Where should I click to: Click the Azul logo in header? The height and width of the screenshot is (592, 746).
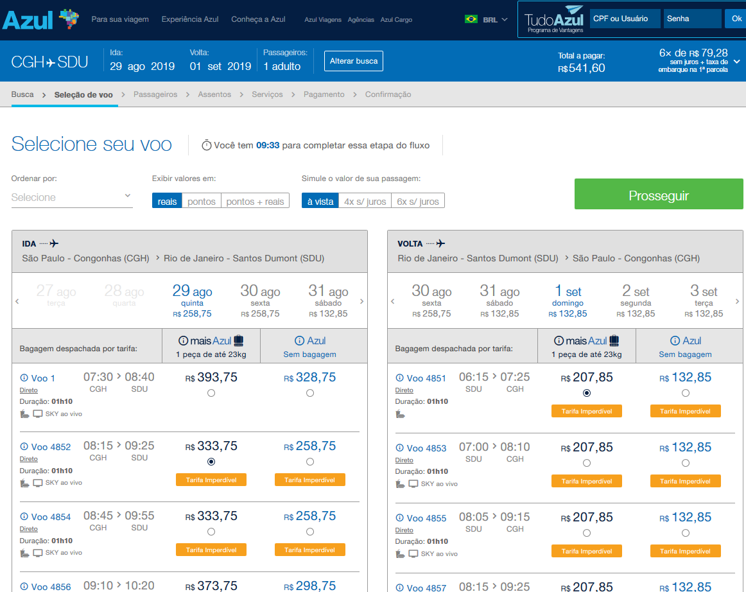click(40, 19)
